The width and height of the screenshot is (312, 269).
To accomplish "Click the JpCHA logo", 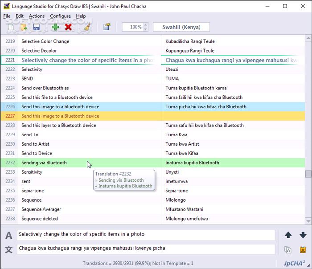I will point(294,263).
